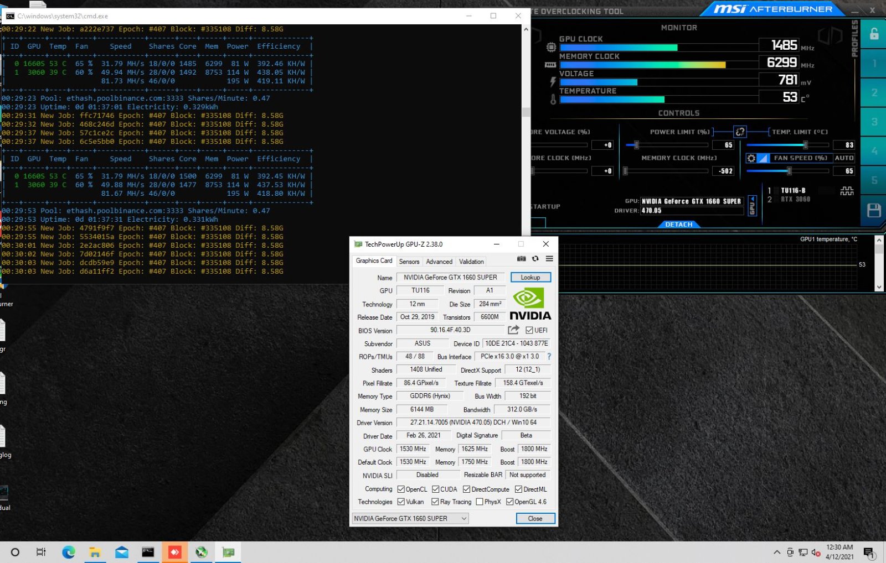Viewport: 886px width, 563px height.
Task: Click the power/temp limit link icon
Action: [x=740, y=132]
